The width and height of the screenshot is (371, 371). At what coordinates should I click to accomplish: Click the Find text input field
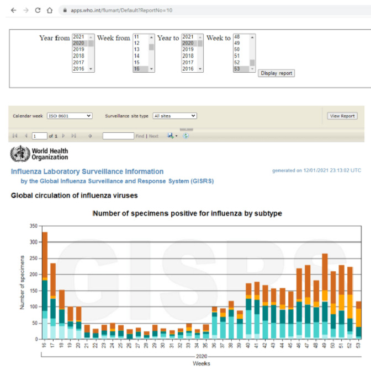click(x=118, y=136)
